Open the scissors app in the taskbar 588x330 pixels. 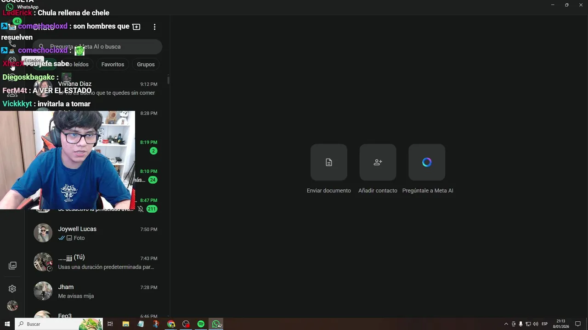[156, 324]
